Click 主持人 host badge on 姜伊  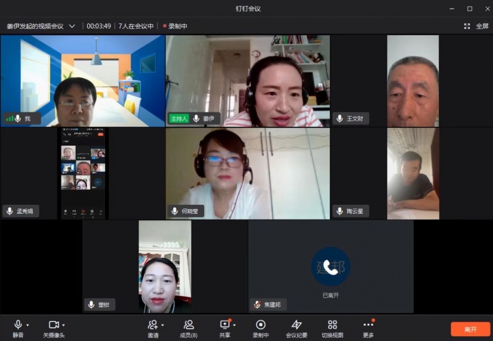tap(178, 119)
